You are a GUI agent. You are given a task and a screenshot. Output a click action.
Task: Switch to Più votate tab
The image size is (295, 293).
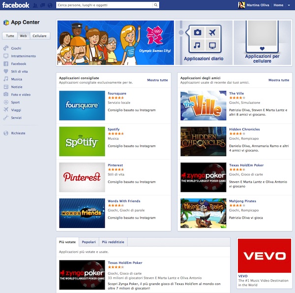[x=67, y=242]
